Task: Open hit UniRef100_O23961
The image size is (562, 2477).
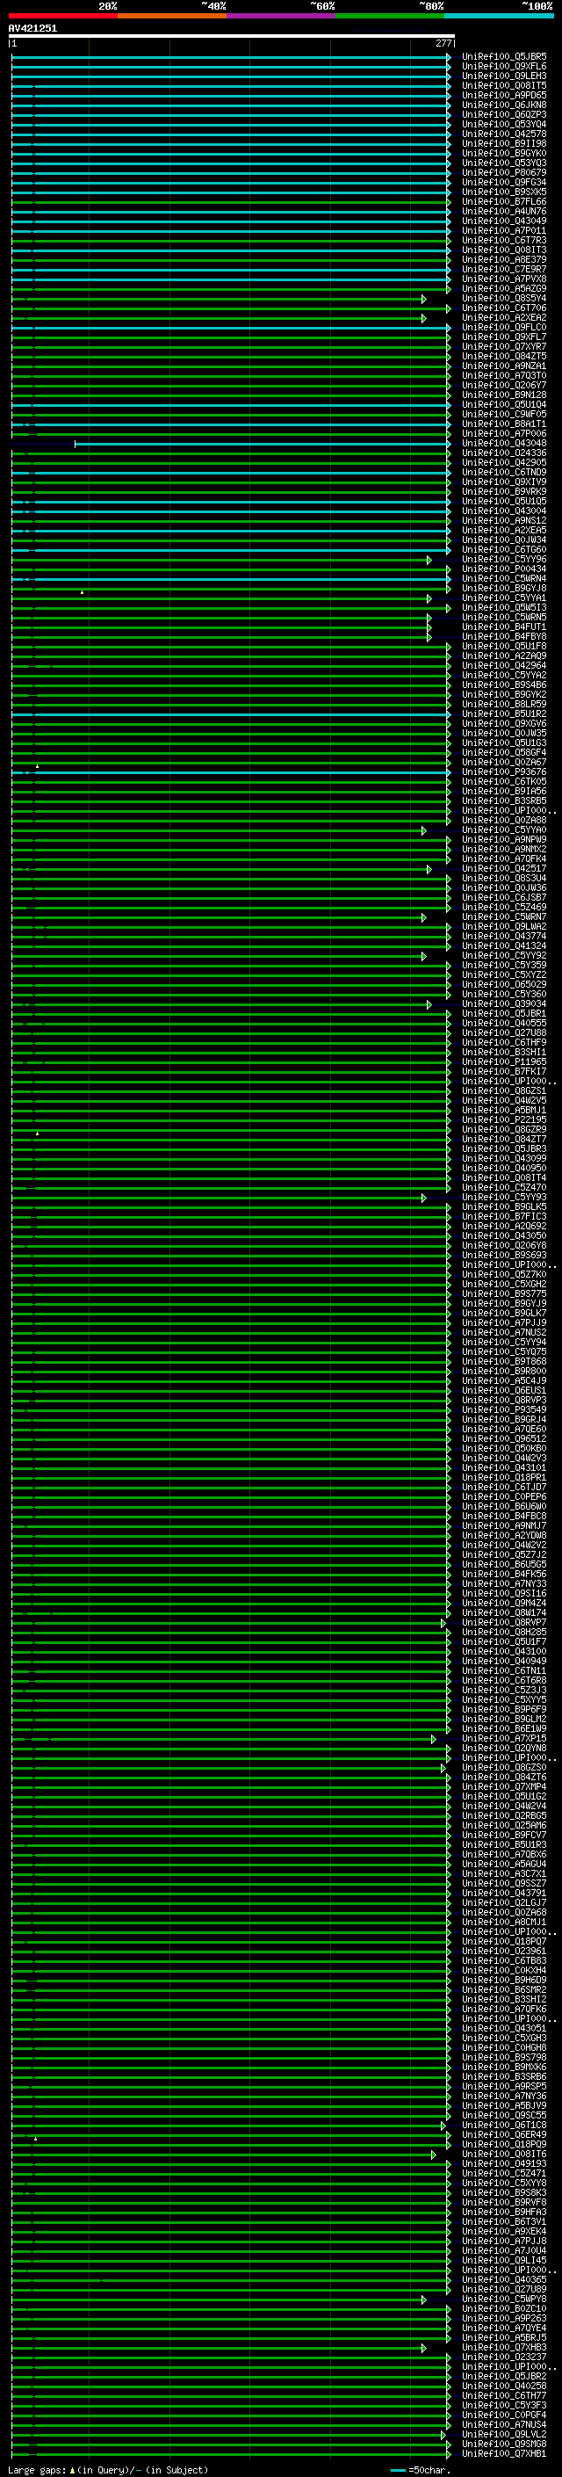Action: (504, 1951)
